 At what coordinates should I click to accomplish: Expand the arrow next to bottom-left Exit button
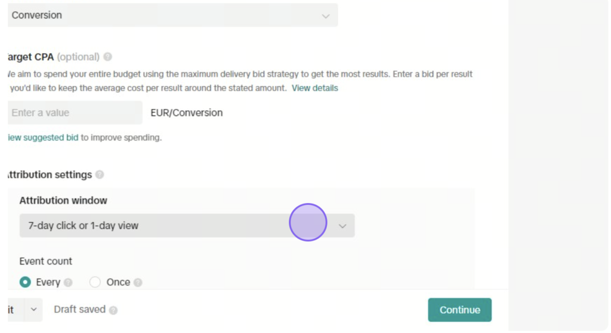coord(33,310)
